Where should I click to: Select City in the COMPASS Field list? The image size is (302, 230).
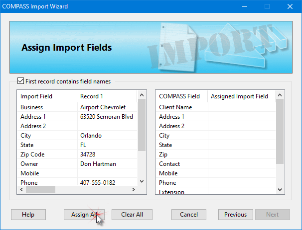coord(164,136)
